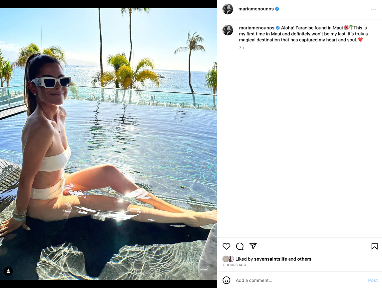The image size is (382, 288).
Task: Open the three-dot more options menu
Action: point(374,9)
